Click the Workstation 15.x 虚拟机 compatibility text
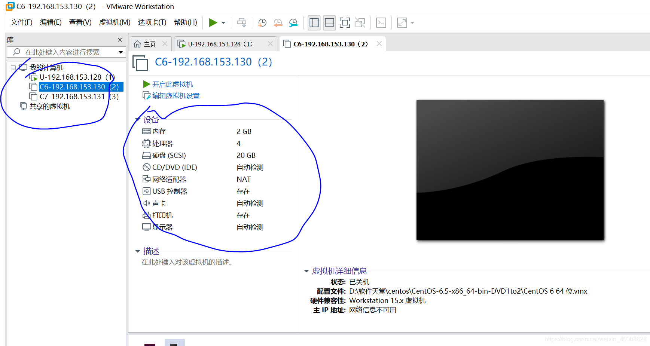The image size is (650, 346). point(387,300)
